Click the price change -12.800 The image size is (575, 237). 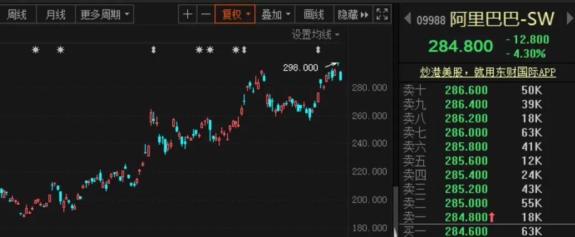tap(527, 39)
